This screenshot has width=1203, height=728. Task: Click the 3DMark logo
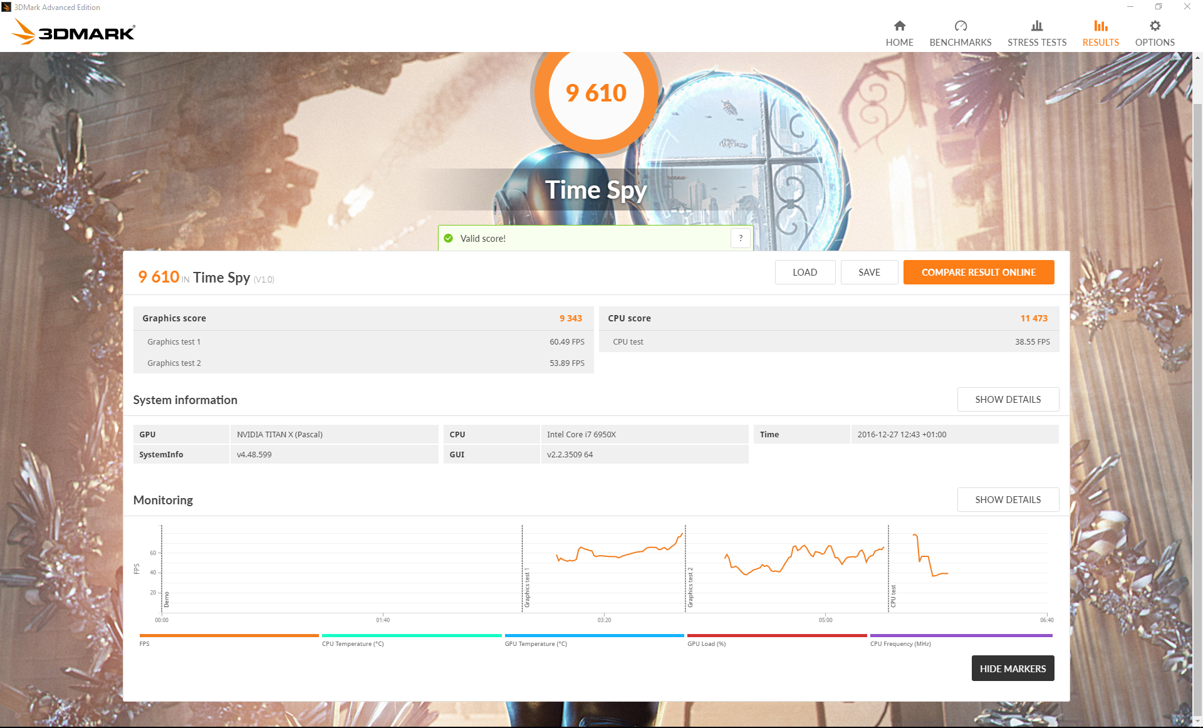point(75,31)
